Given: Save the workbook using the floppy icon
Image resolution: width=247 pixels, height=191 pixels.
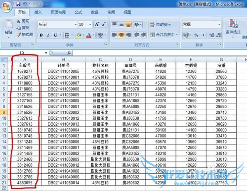Looking at the screenshot, I should 18,4.
